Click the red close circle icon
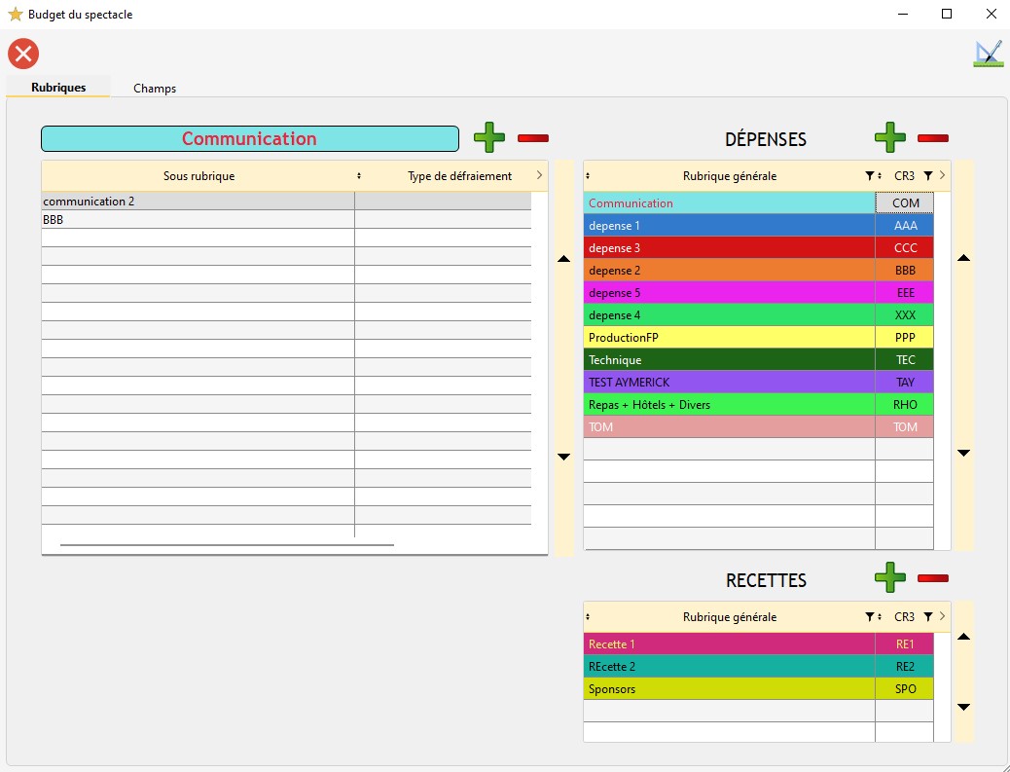Viewport: 1010px width, 772px height. (x=23, y=54)
